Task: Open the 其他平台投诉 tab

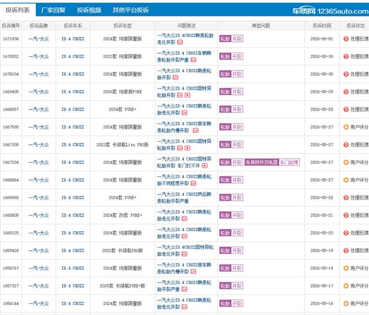Action: click(x=131, y=10)
